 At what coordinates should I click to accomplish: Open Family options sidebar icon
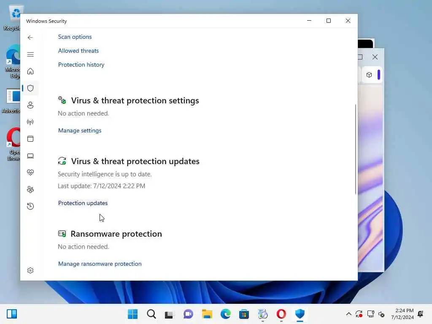pyautogui.click(x=30, y=189)
